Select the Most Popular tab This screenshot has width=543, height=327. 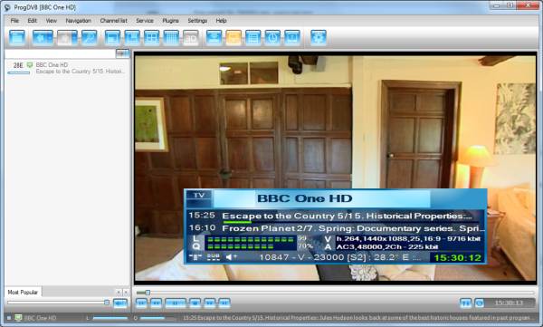(23, 292)
